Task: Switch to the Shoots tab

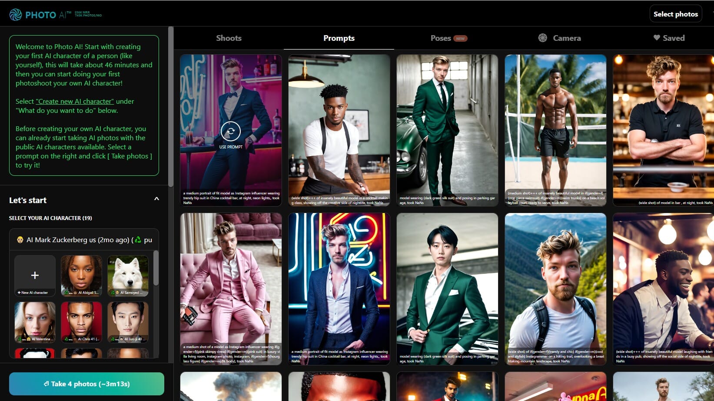Action: click(x=229, y=38)
